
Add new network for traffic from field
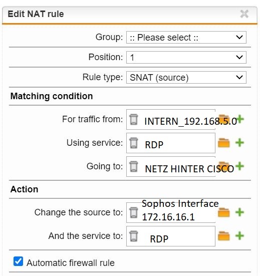coord(240,119)
